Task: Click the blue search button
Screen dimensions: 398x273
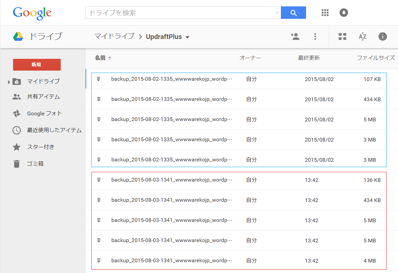Action: [293, 13]
